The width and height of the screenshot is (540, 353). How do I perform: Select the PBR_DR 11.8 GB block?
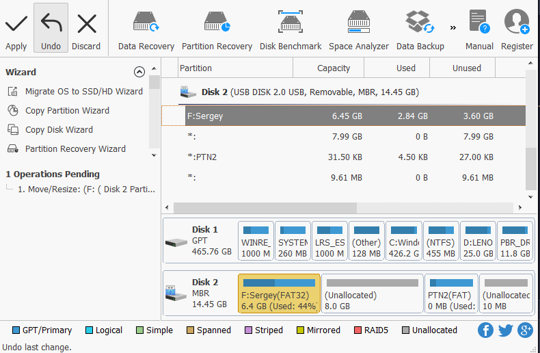(515, 241)
